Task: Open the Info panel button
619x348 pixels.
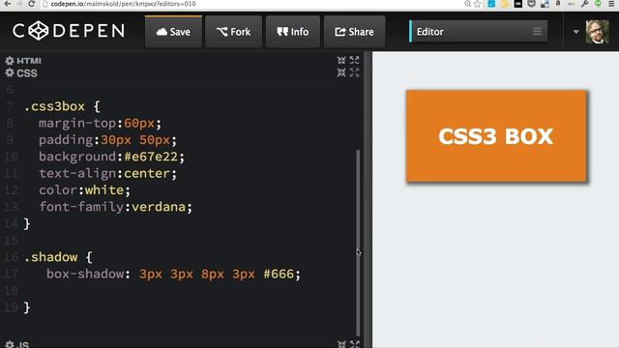Action: [x=293, y=32]
